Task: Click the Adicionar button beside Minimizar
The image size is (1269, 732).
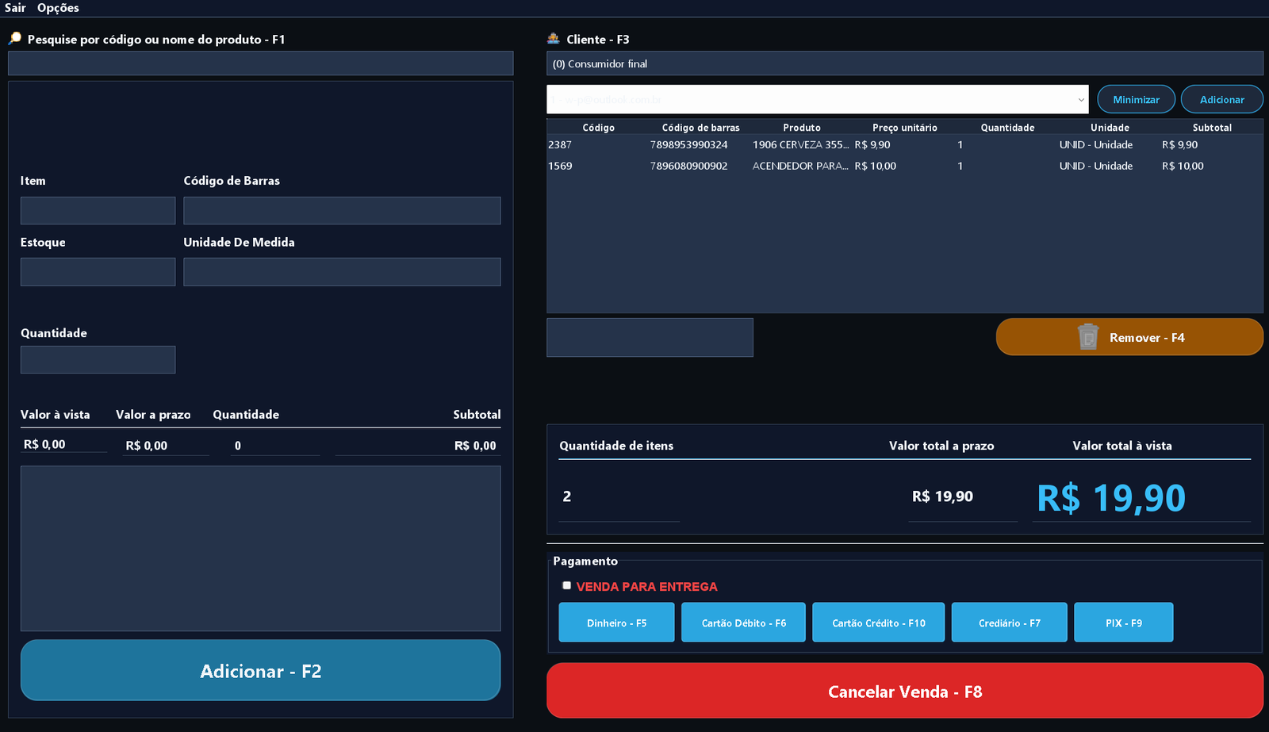Action: (x=1221, y=99)
